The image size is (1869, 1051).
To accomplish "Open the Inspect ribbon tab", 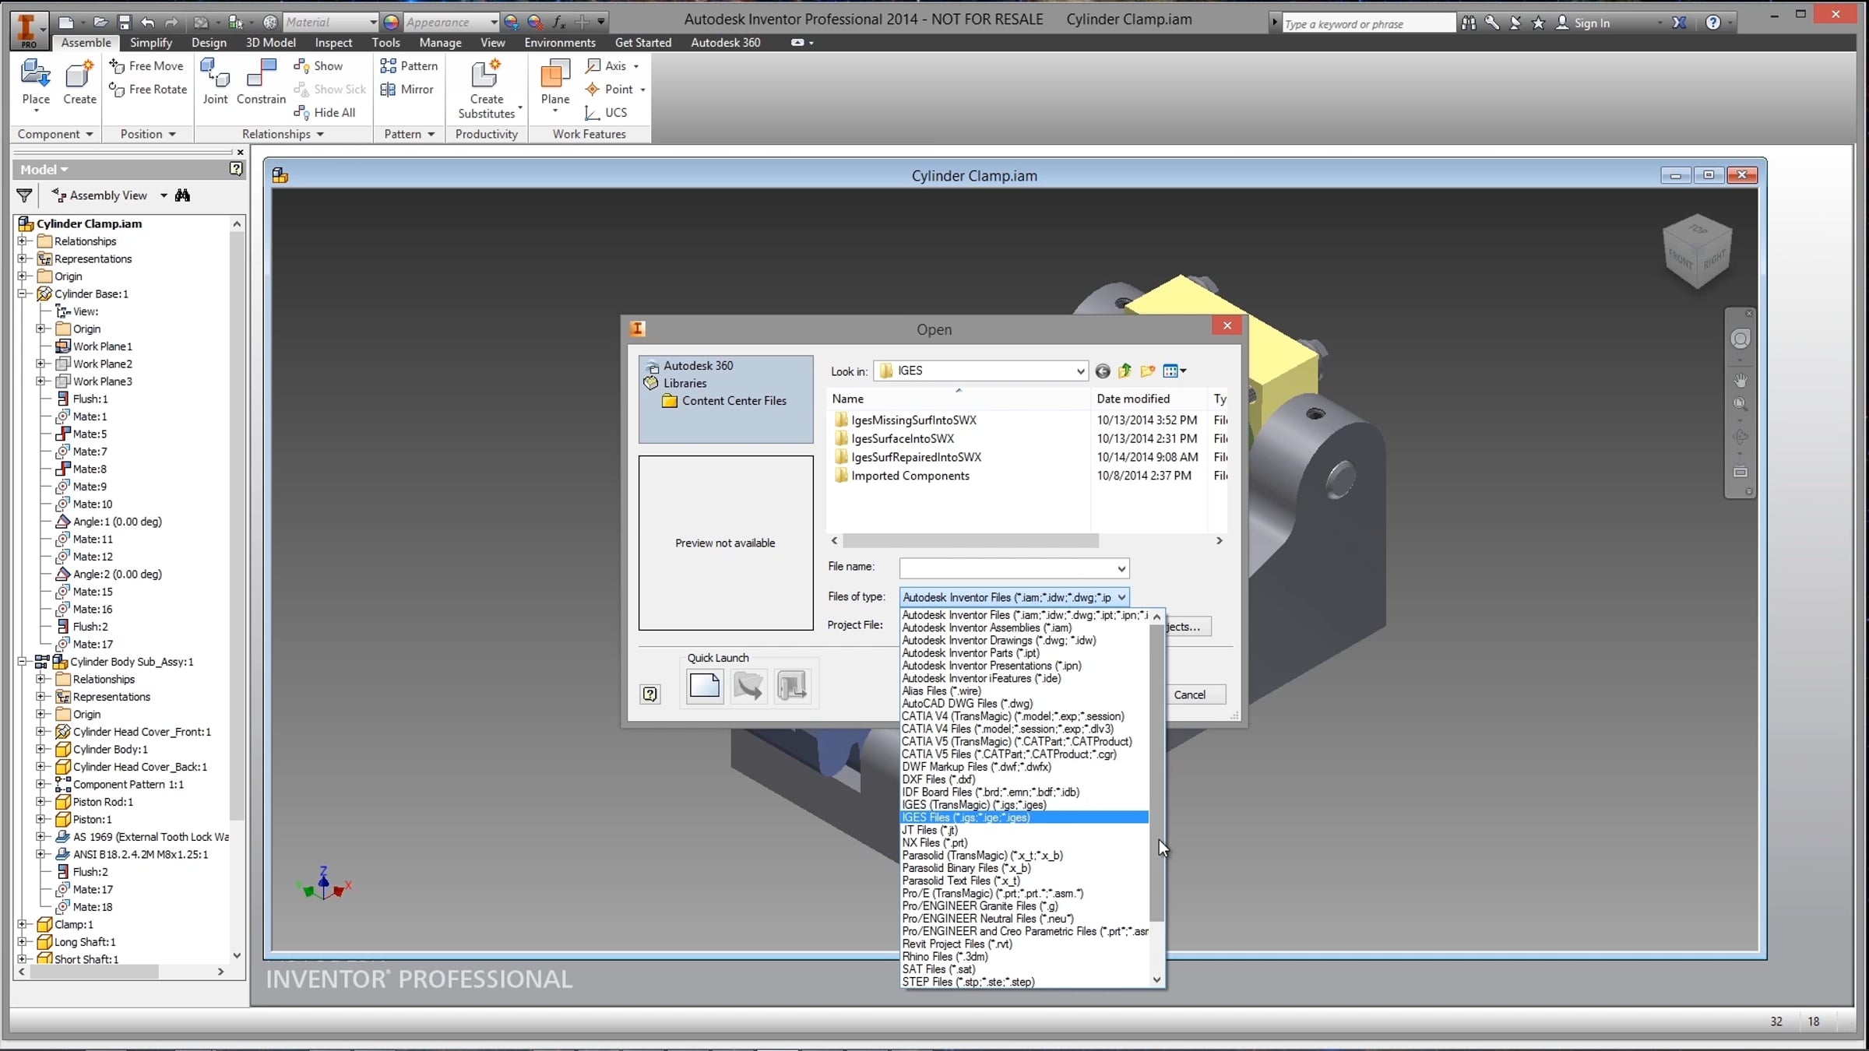I will (x=333, y=43).
